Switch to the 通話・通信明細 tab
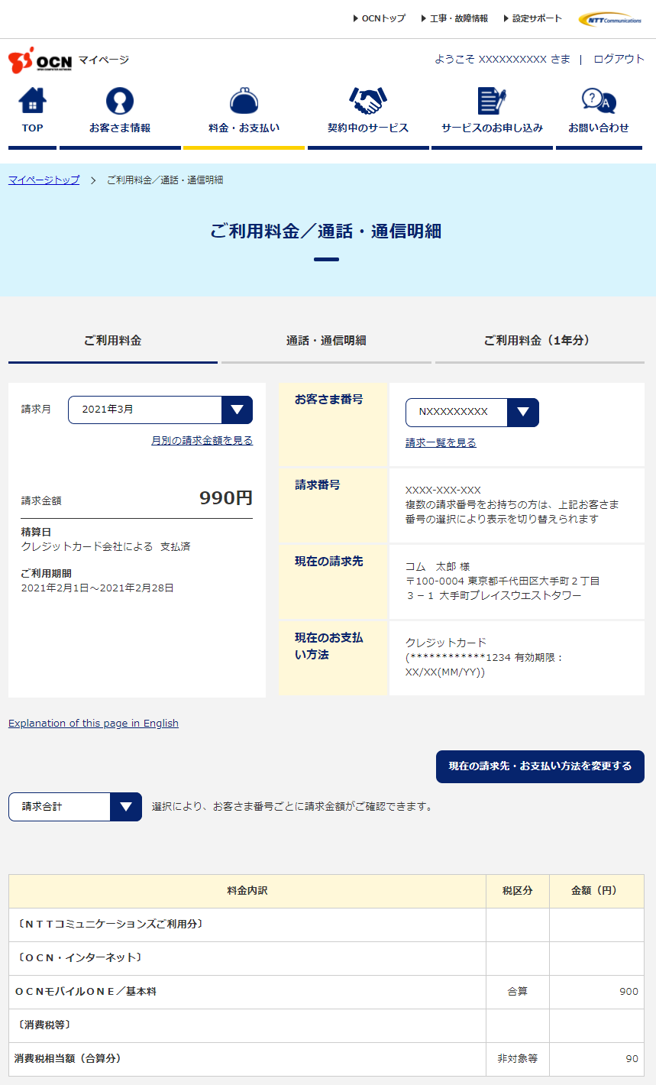 [326, 341]
